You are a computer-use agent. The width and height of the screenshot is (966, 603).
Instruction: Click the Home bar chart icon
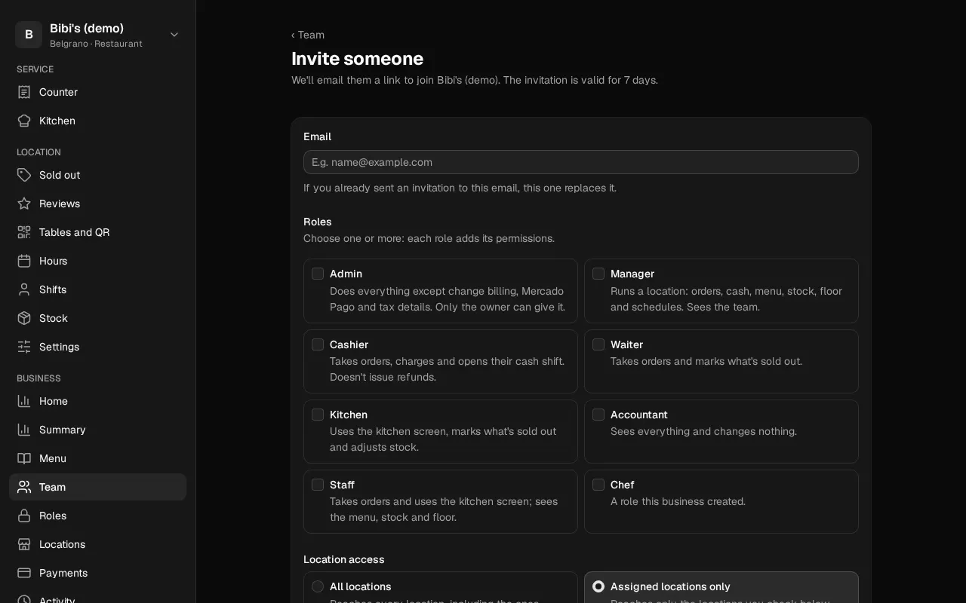pos(24,401)
